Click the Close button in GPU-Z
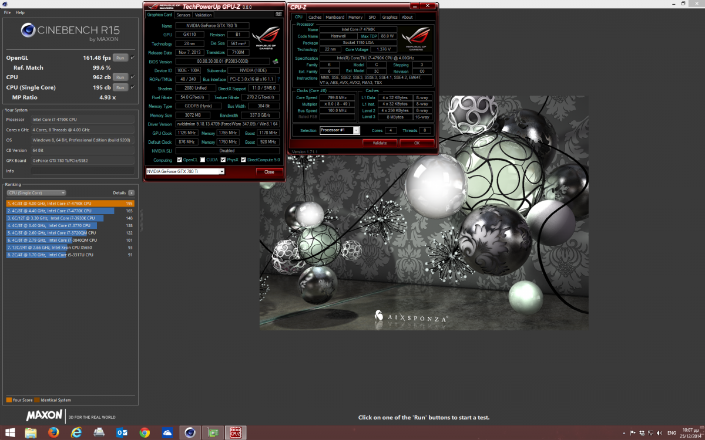 click(269, 172)
